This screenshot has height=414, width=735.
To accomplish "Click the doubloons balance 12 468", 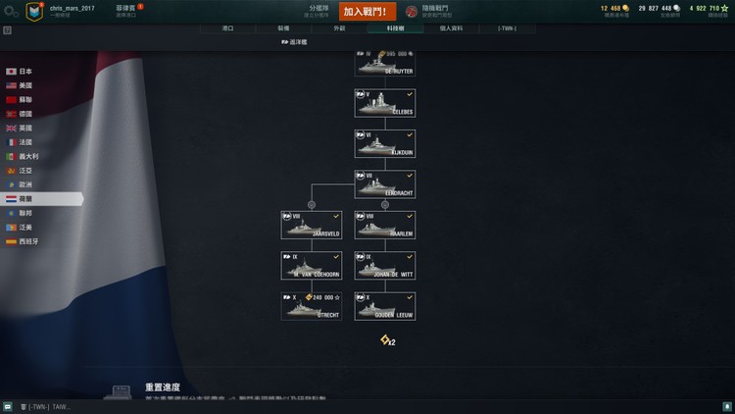I will click(614, 9).
